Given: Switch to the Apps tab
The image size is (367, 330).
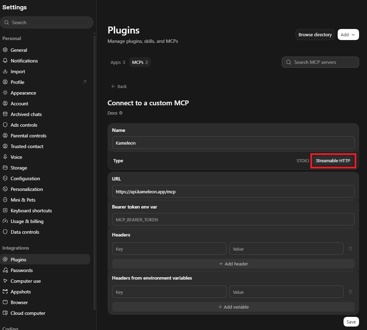Looking at the screenshot, I should 118,62.
